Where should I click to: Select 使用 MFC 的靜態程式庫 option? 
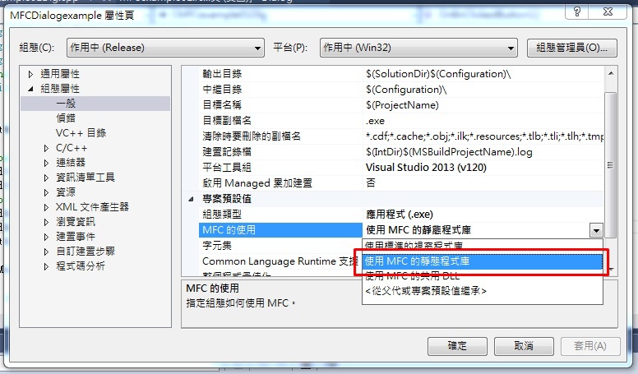[482, 261]
